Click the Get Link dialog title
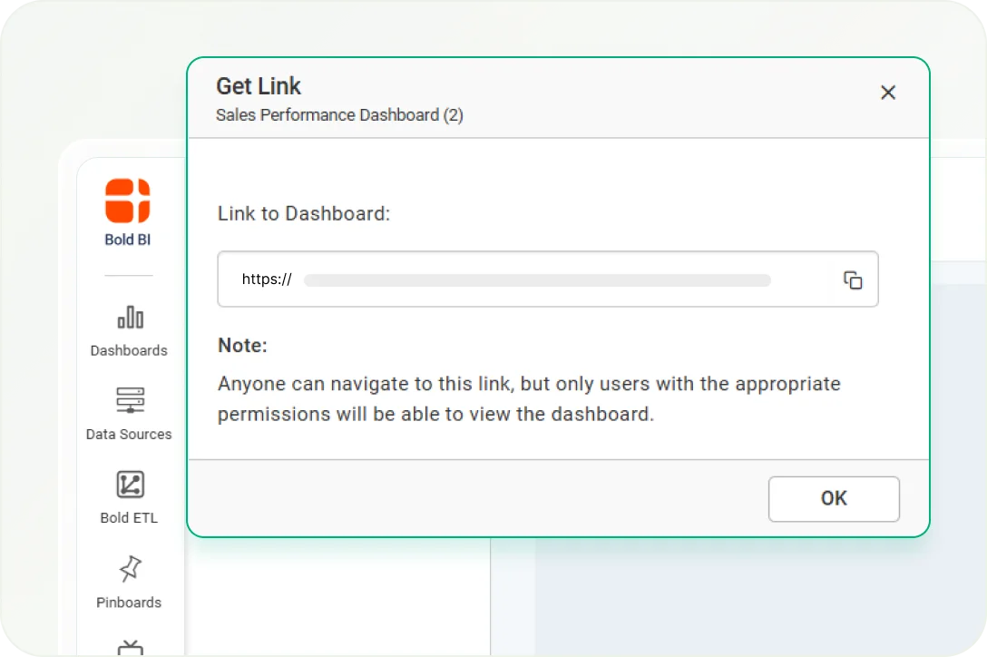 (259, 86)
